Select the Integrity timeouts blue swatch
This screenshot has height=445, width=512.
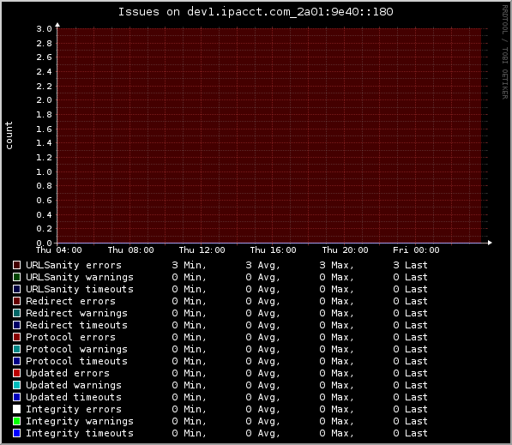tap(16, 433)
